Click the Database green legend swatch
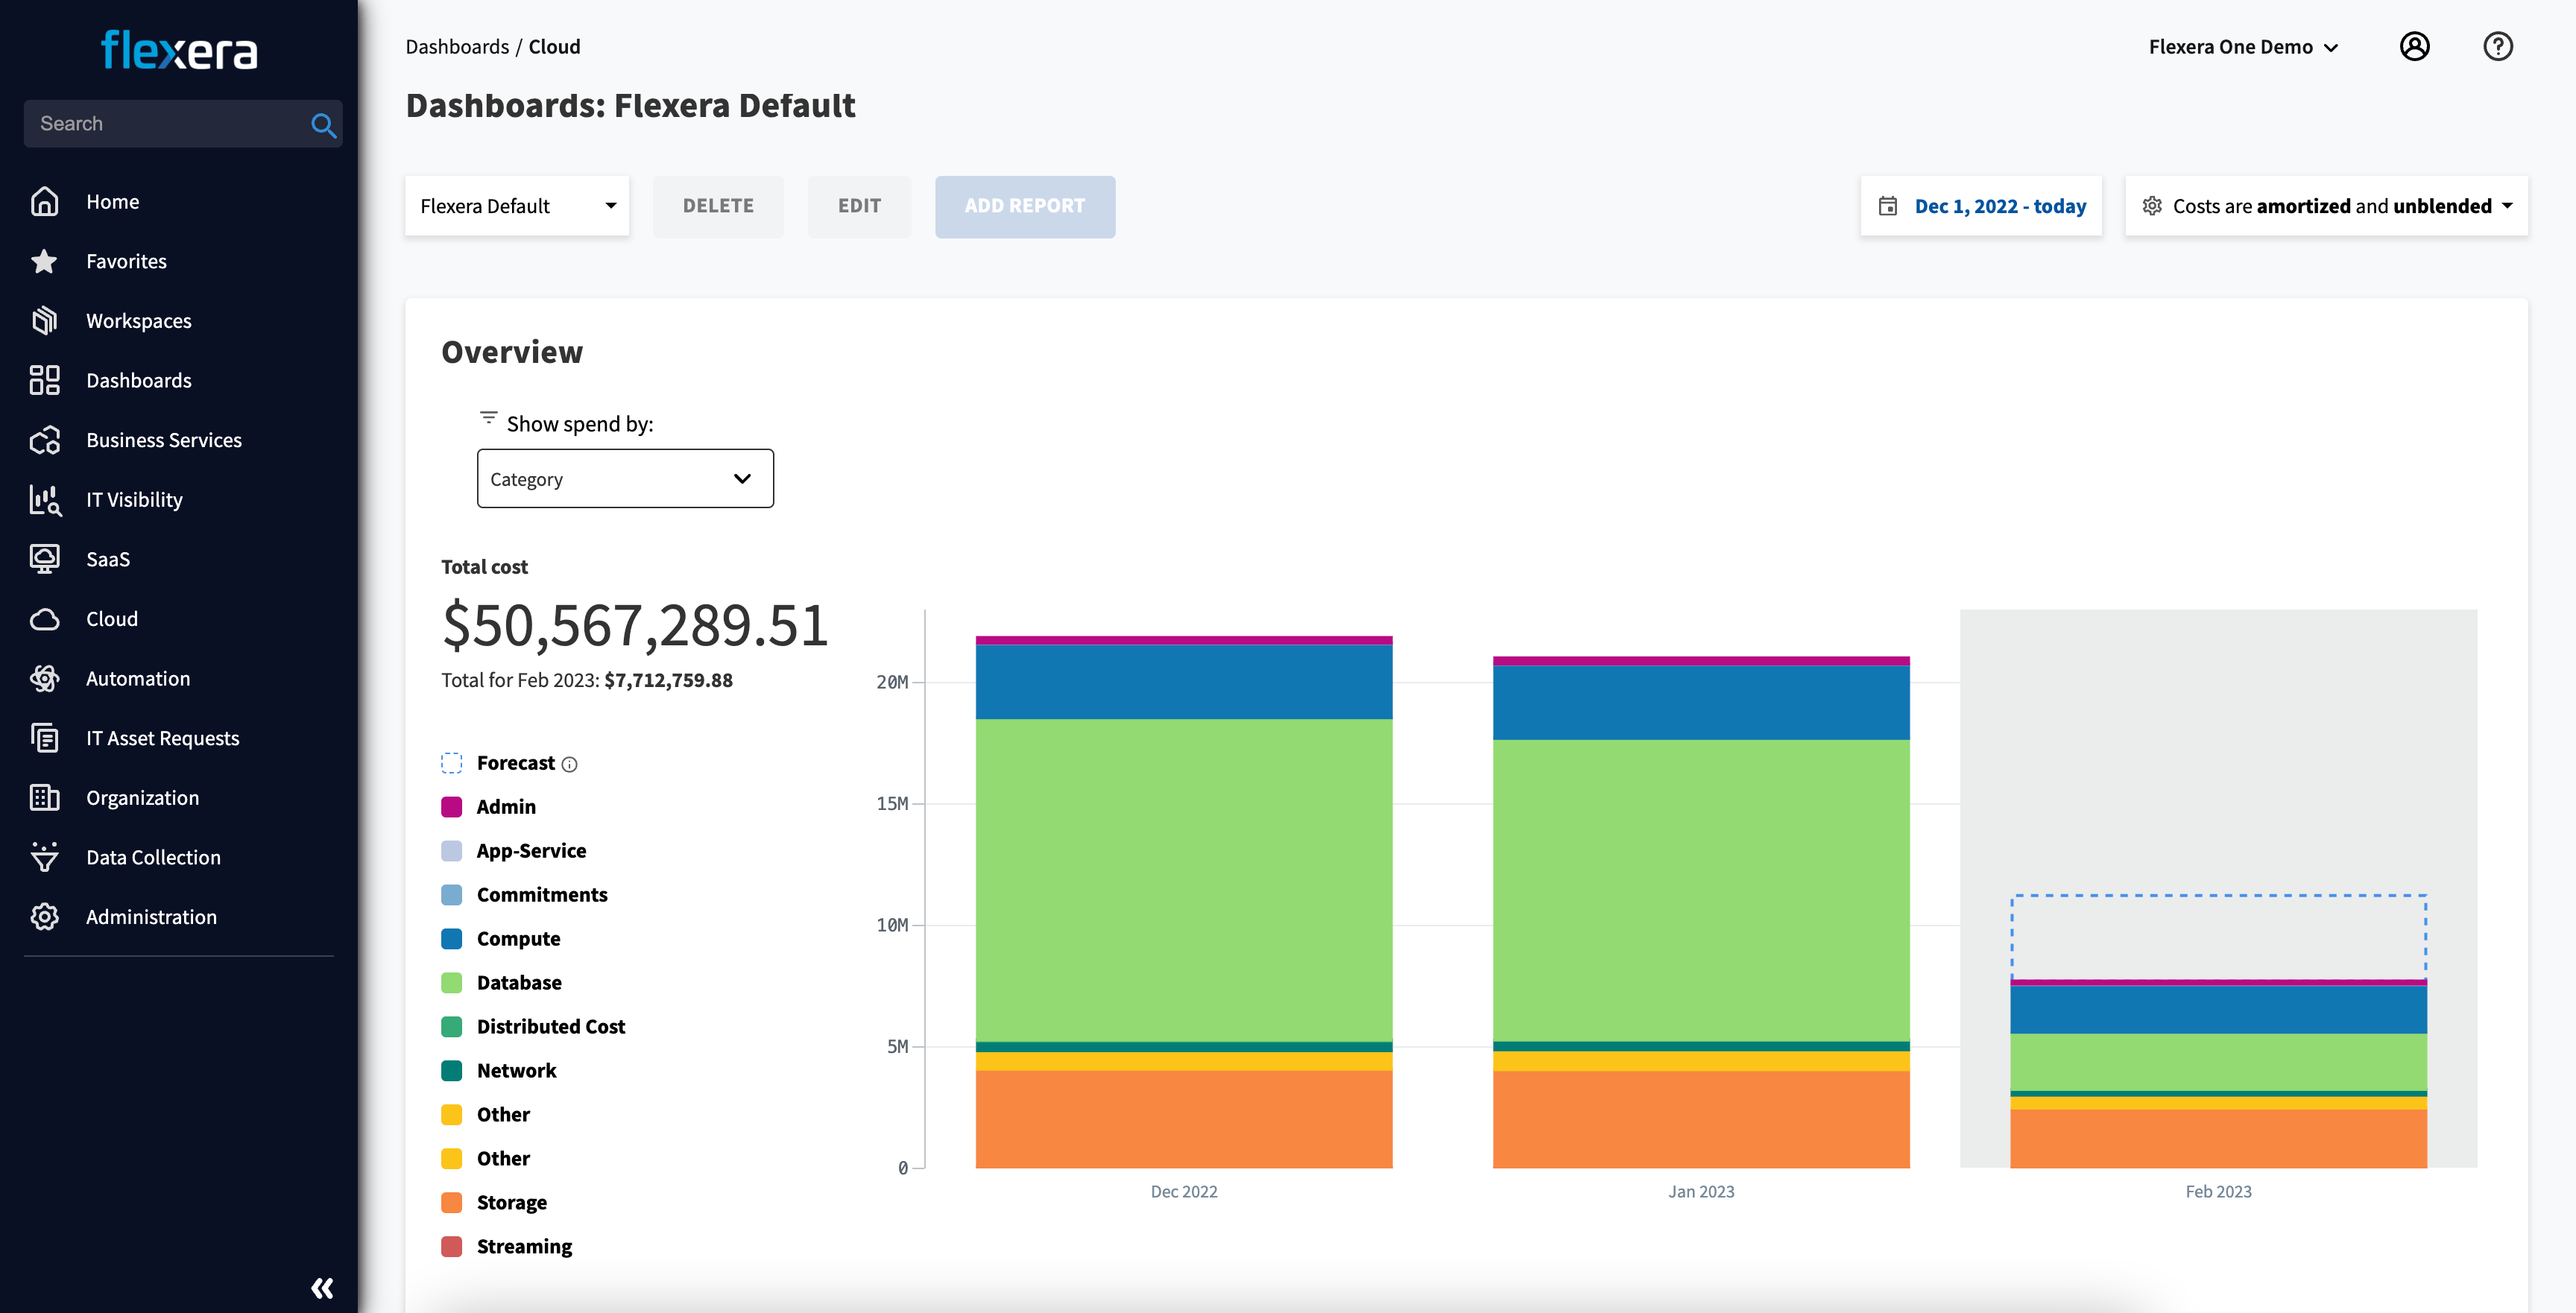2576x1313 pixels. (452, 983)
